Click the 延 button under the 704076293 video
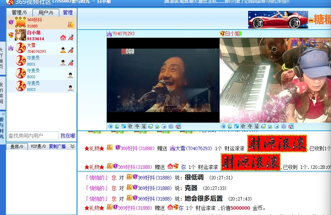The image size is (331, 215). pos(144,127)
